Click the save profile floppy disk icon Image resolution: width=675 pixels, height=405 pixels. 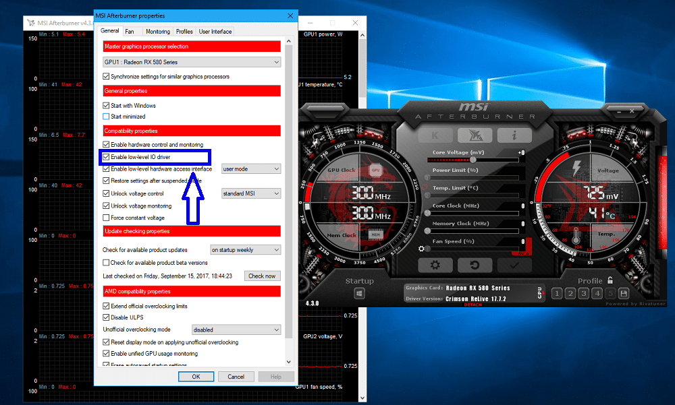(623, 294)
